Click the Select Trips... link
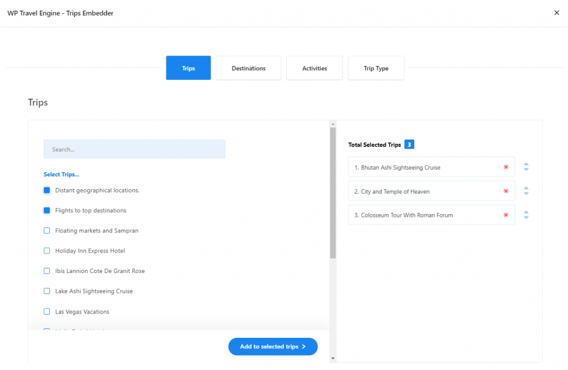 click(61, 174)
